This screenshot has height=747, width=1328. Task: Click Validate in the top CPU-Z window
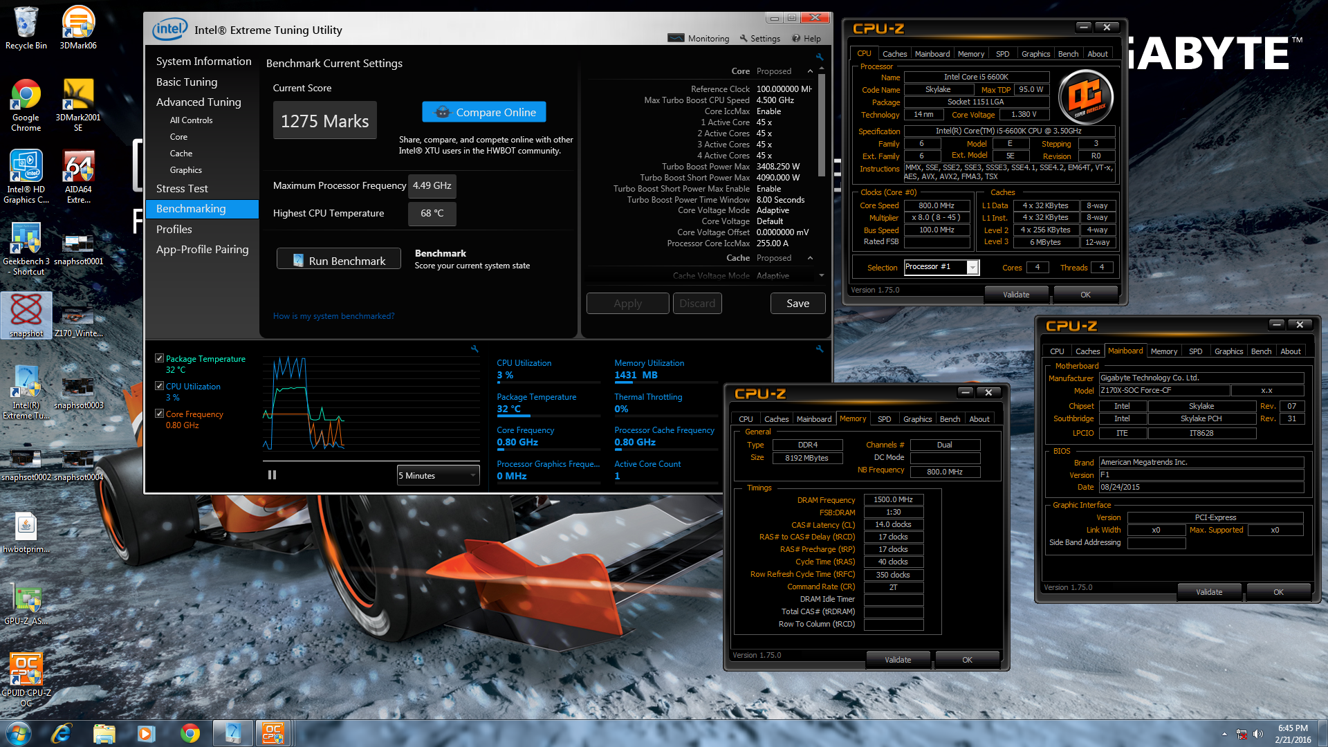tap(1016, 295)
